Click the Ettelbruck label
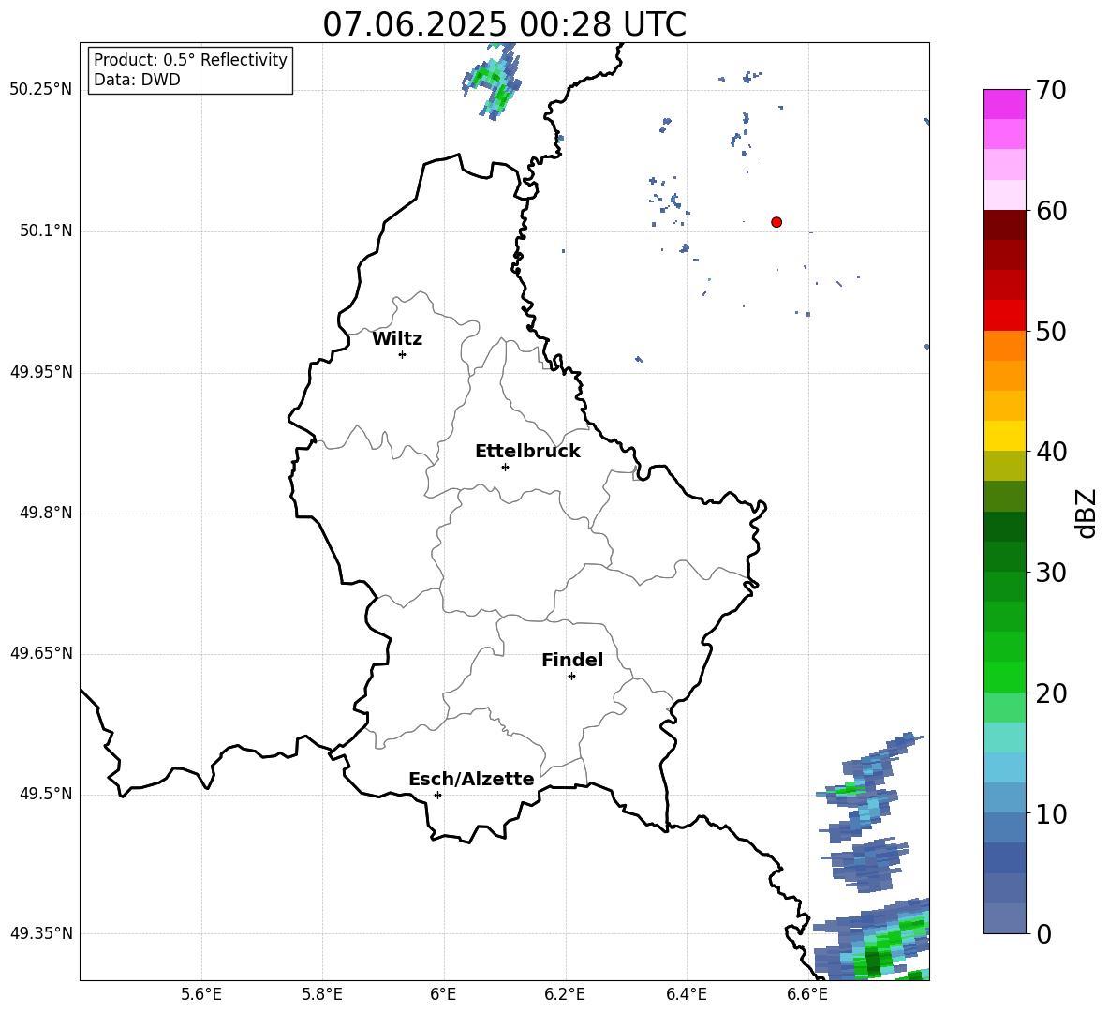Screen dimensions: 1109x1013 [527, 452]
